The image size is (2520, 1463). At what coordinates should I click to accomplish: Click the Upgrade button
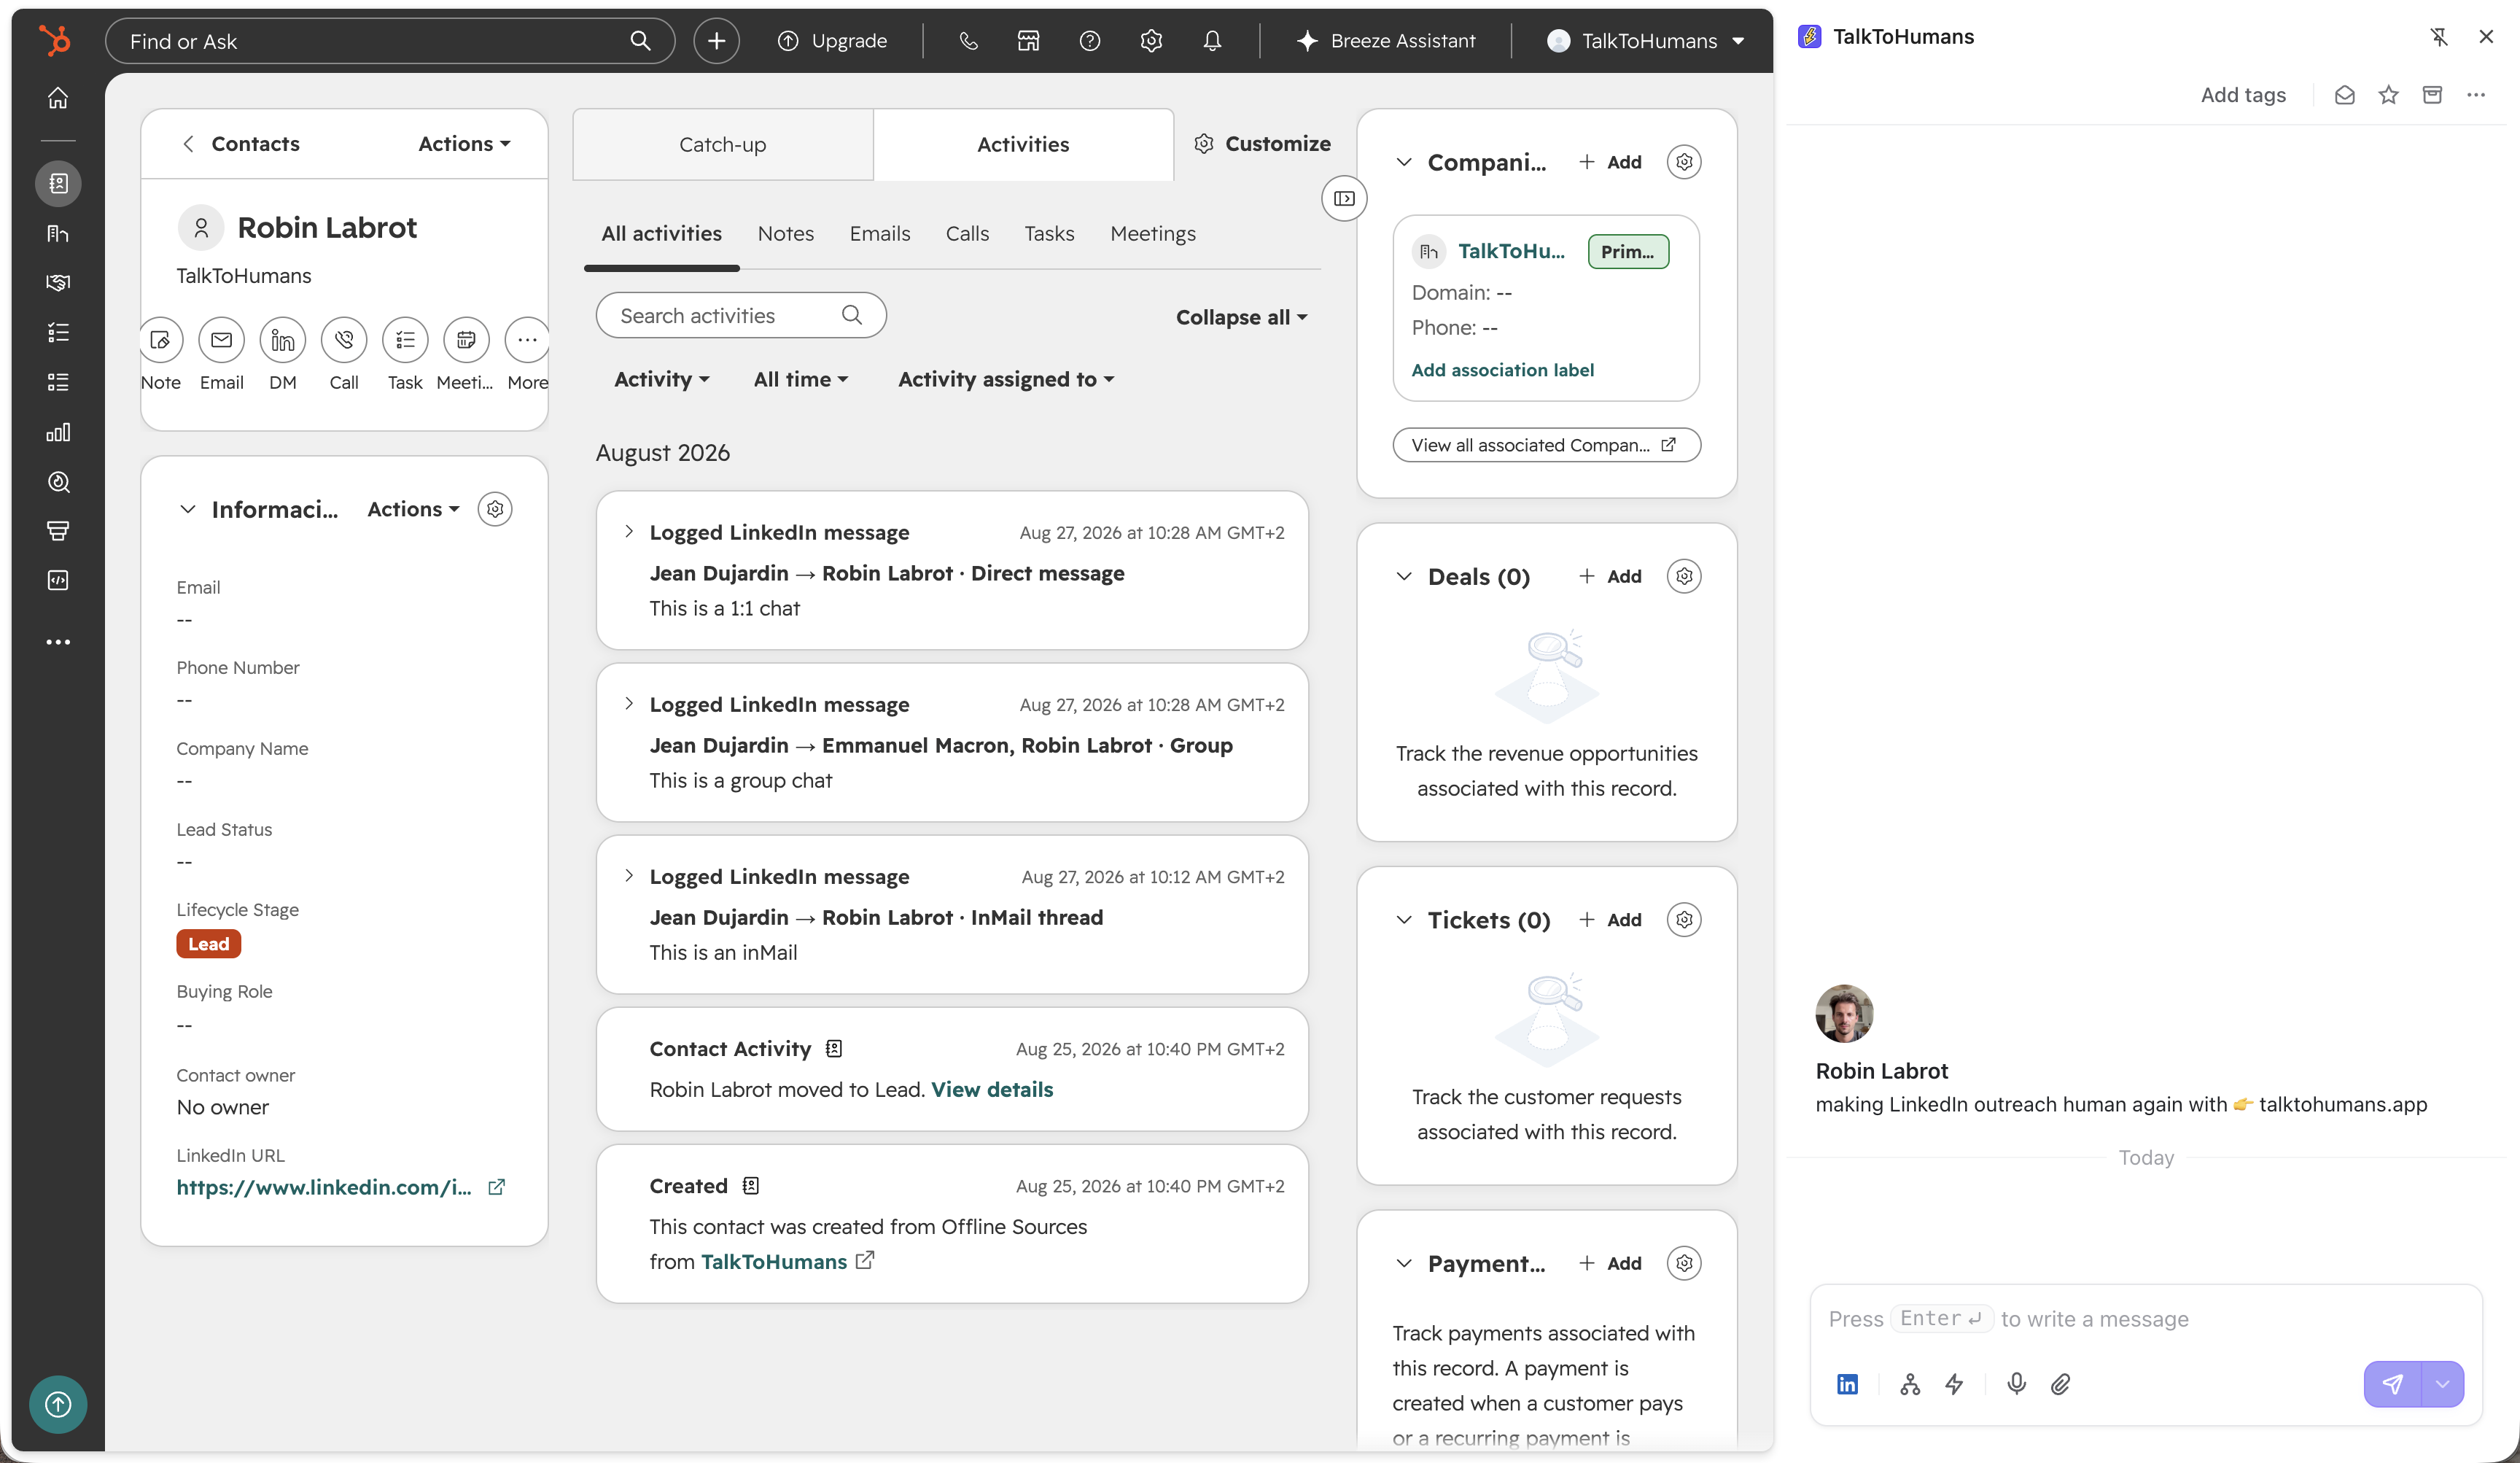pos(832,41)
